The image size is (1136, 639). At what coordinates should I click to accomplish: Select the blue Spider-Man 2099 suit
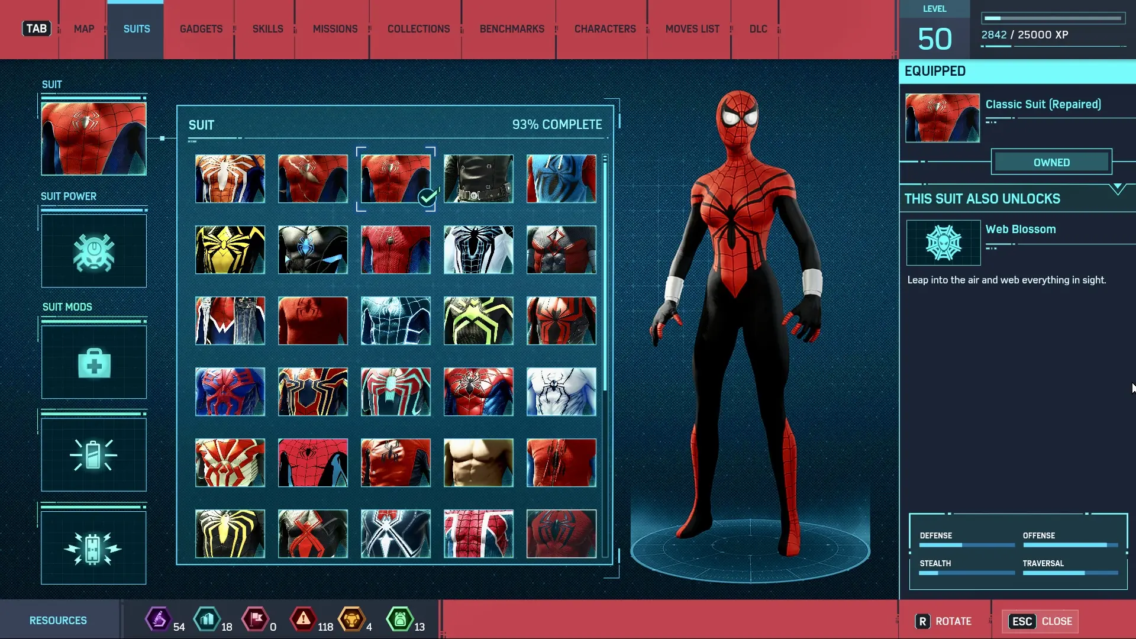pyautogui.click(x=230, y=392)
